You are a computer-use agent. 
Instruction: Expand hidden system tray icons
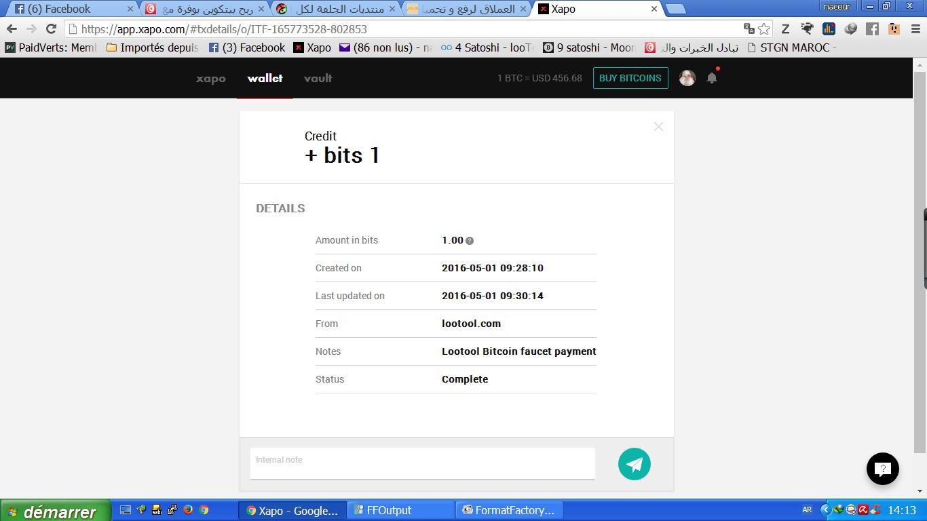pos(826,510)
